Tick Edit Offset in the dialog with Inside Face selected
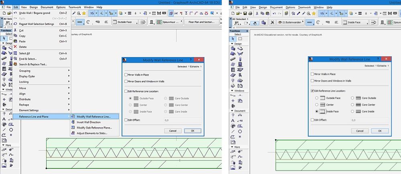Image resolution: width=401 pixels, height=174 pixels. click(312, 120)
